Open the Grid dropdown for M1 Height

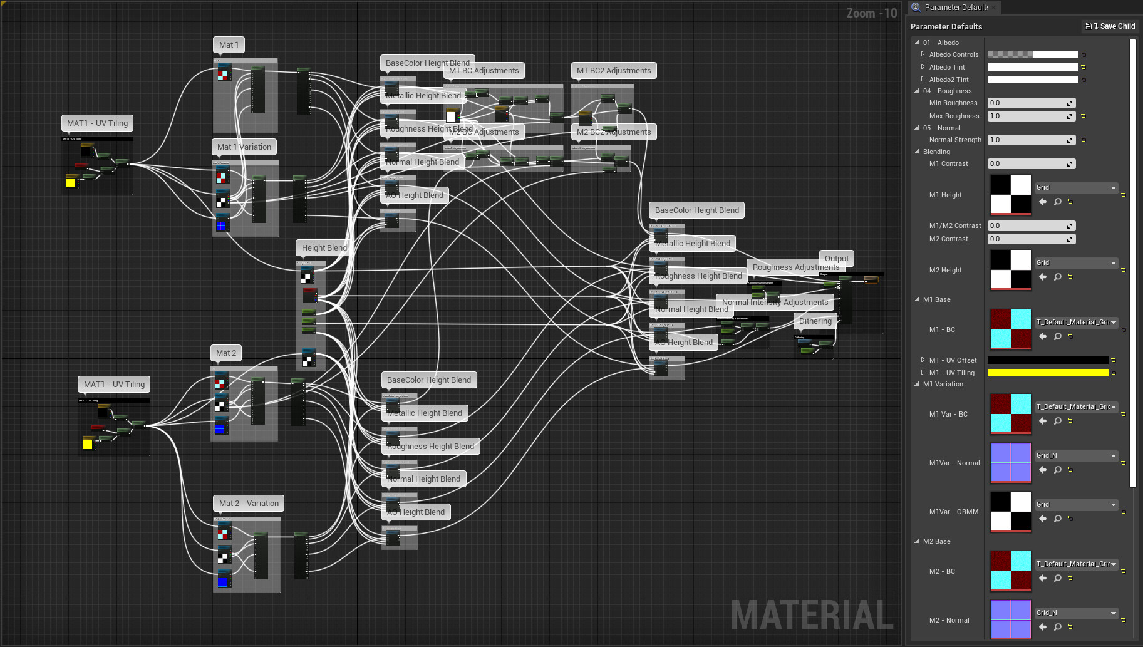point(1076,187)
